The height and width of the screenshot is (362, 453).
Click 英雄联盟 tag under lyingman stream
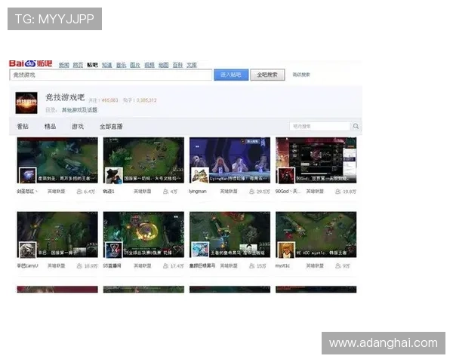click(229, 192)
